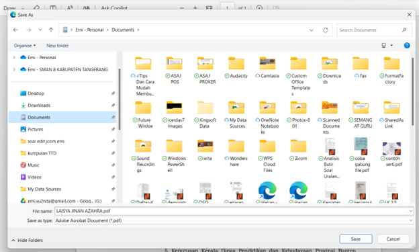The image size is (419, 252).
Task: Select Pictures in the navigation pane
Action: [x=63, y=129]
